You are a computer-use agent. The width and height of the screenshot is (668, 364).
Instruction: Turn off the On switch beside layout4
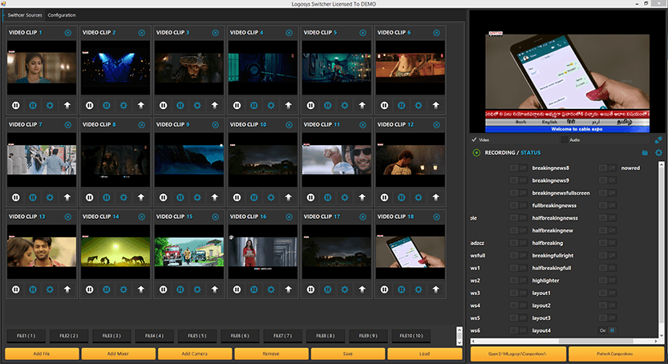608,330
